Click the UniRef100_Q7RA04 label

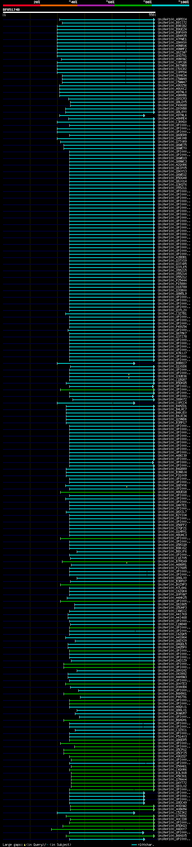click(172, 779)
